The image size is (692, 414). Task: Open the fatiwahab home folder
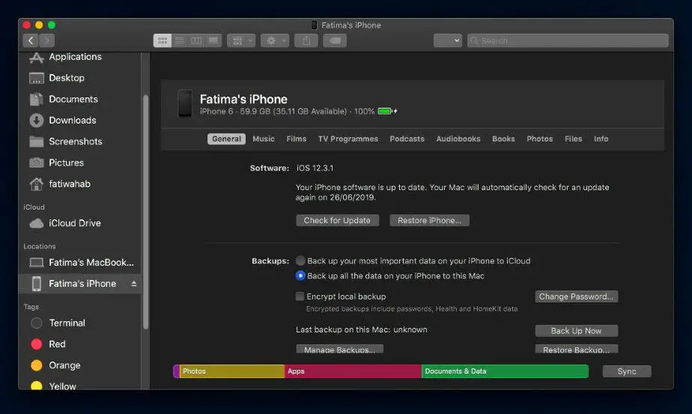(x=80, y=184)
